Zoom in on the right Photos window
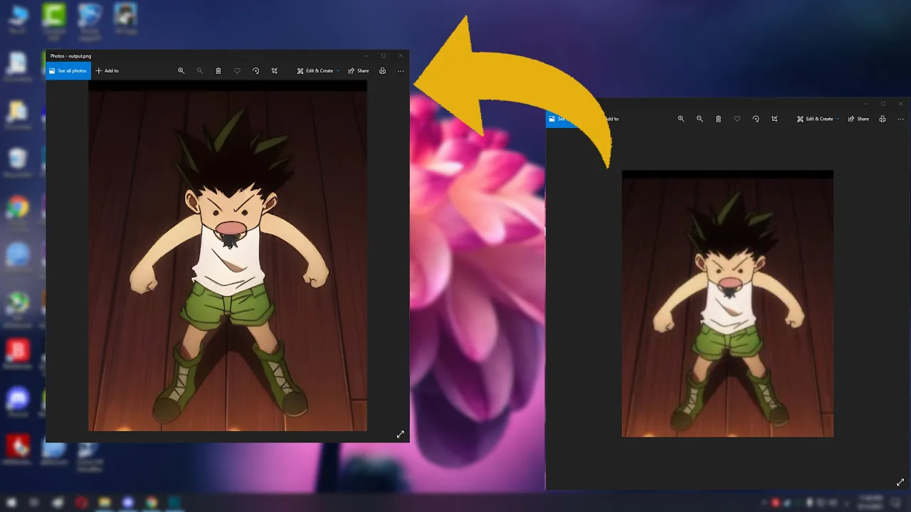911x512 pixels. pyautogui.click(x=681, y=119)
